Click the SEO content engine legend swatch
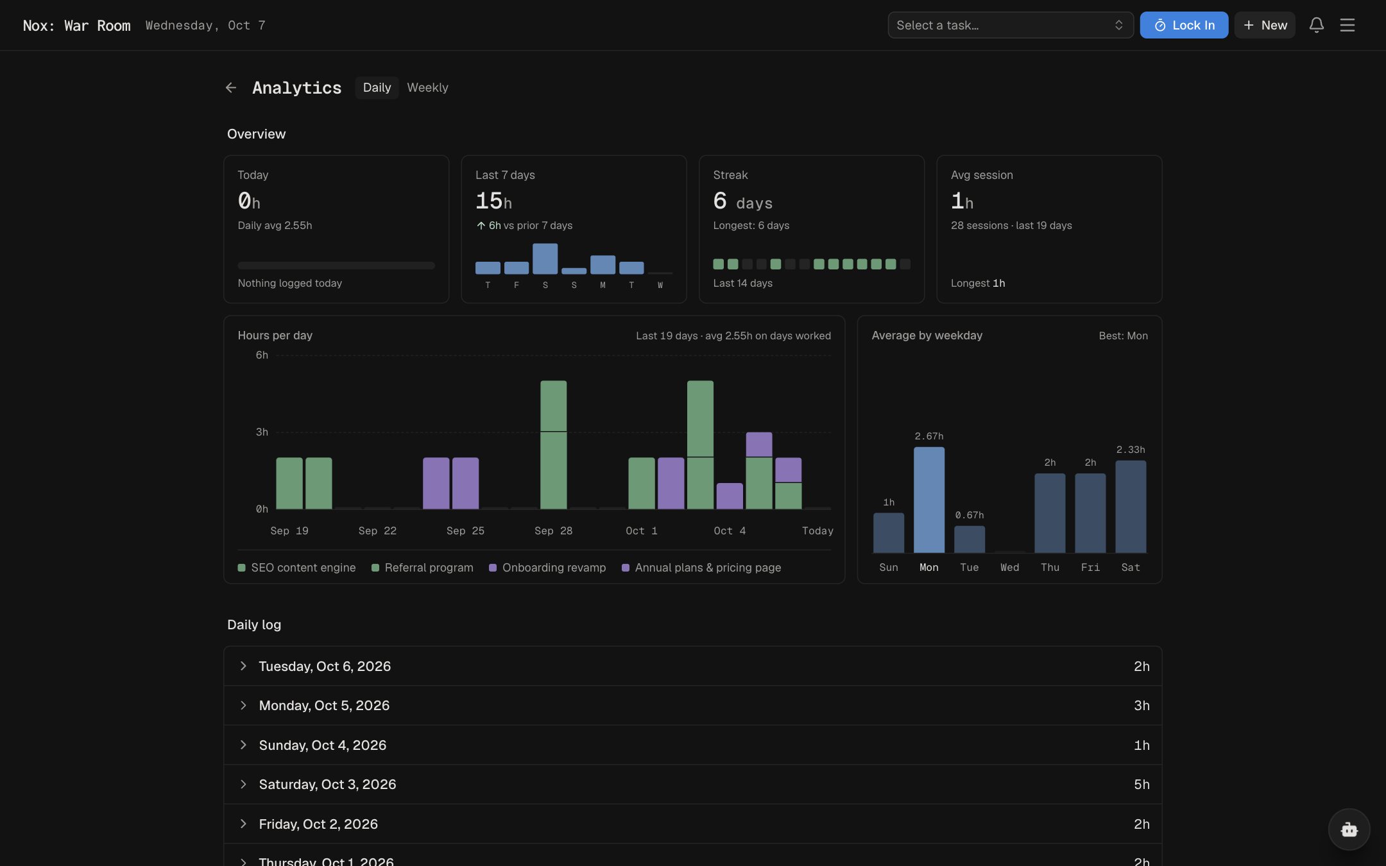1386x866 pixels. (241, 568)
